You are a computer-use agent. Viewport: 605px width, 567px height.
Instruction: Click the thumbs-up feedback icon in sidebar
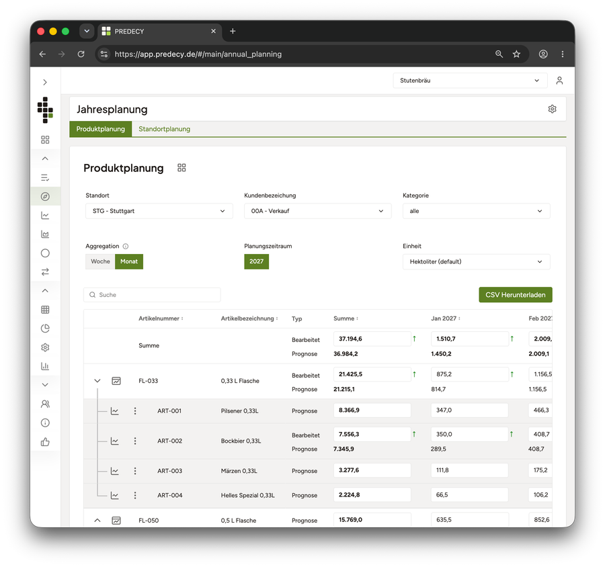click(x=45, y=442)
